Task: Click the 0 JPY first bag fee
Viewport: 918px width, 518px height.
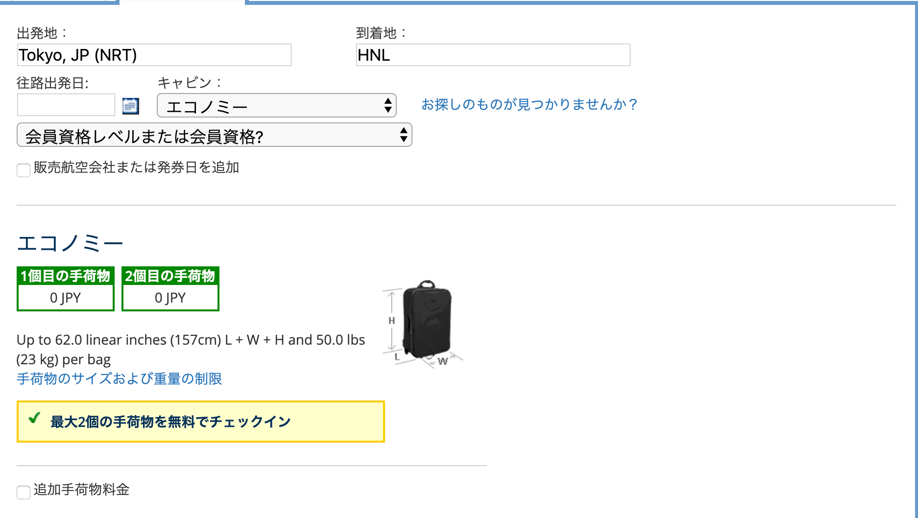Action: 65,297
